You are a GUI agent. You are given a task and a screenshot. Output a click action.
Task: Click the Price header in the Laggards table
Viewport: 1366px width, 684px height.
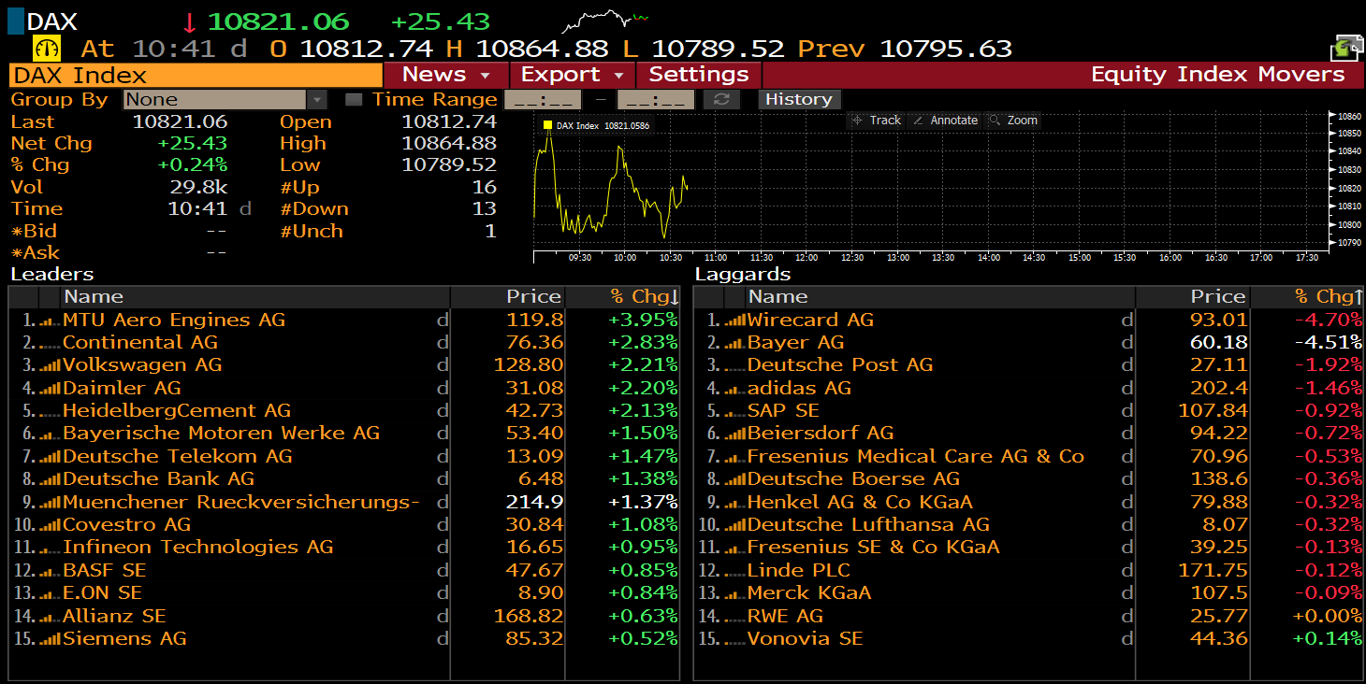pyautogui.click(x=1192, y=297)
